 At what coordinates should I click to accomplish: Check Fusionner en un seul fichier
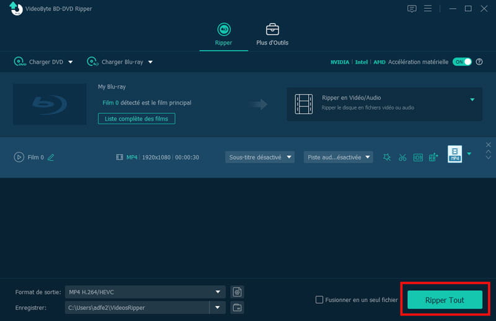point(319,299)
